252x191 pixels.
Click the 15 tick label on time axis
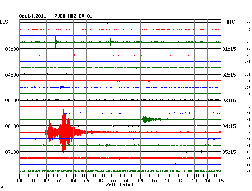[221, 181]
